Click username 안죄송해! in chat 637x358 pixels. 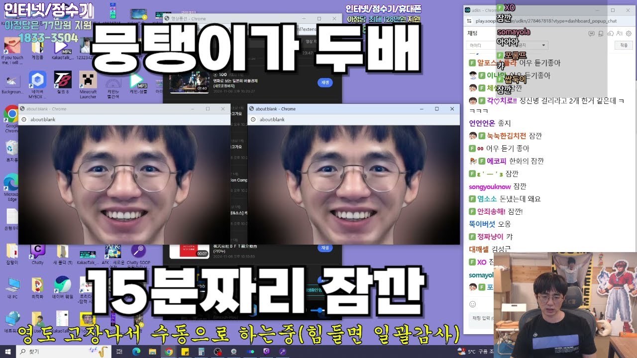(x=492, y=211)
